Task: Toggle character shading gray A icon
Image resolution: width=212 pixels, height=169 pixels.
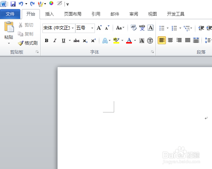Action: [x=142, y=41]
